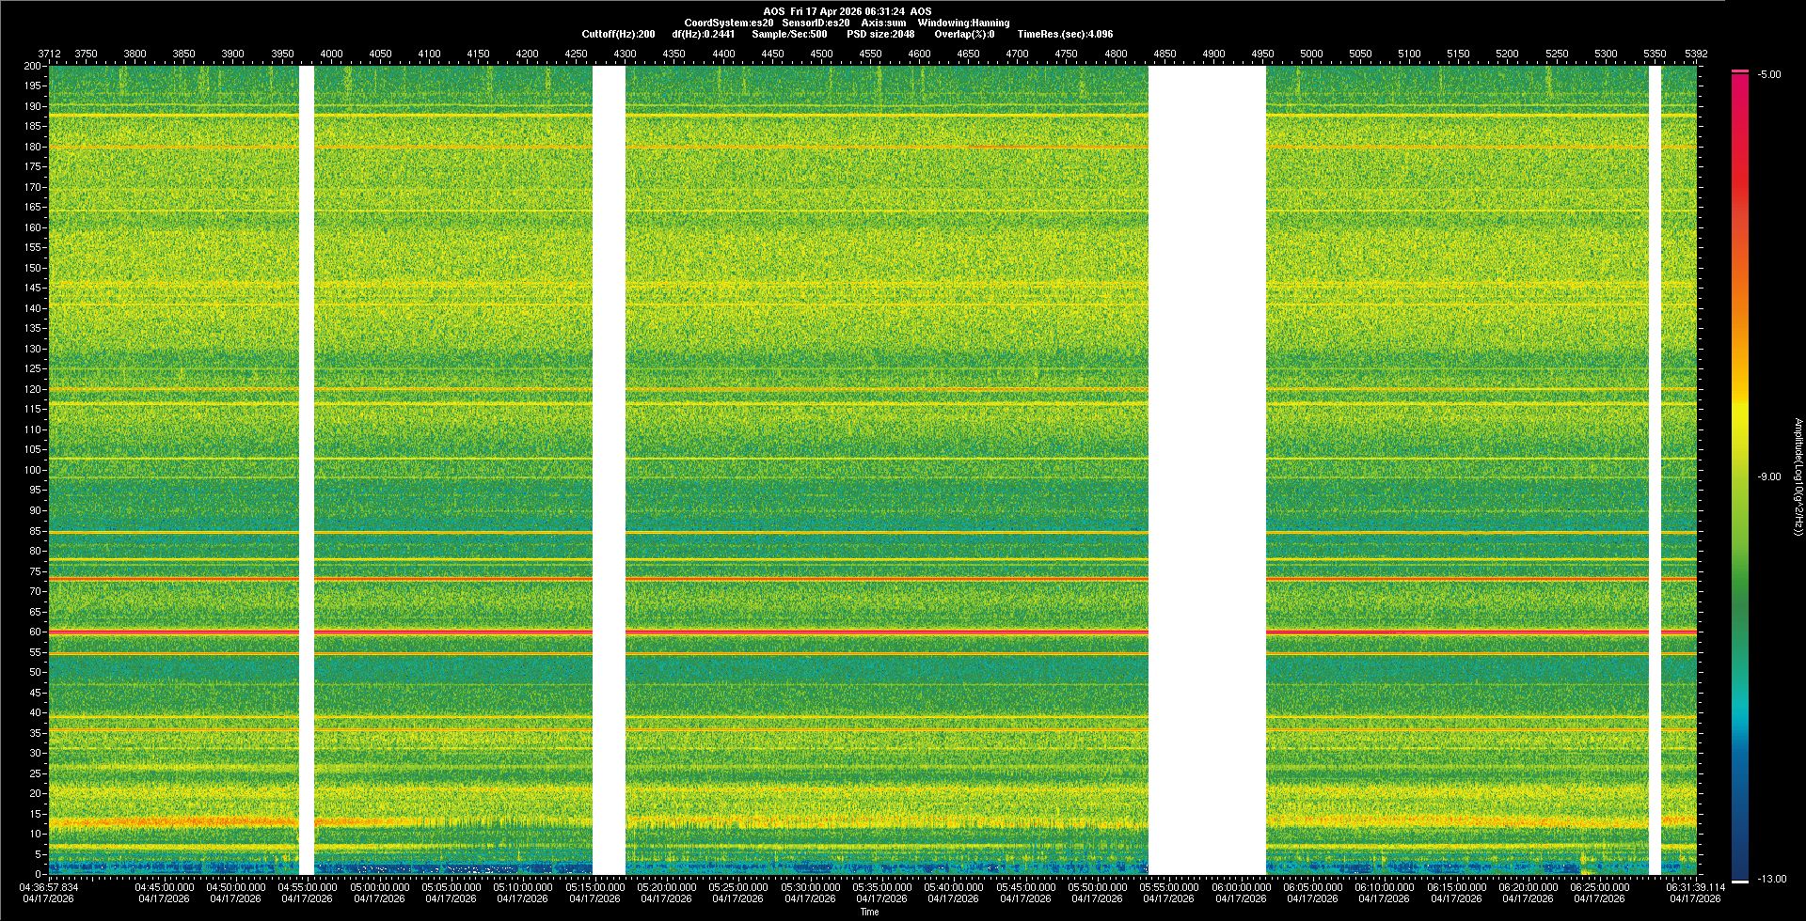Click the Cuttoff(Hz):200 parameter text

[618, 34]
